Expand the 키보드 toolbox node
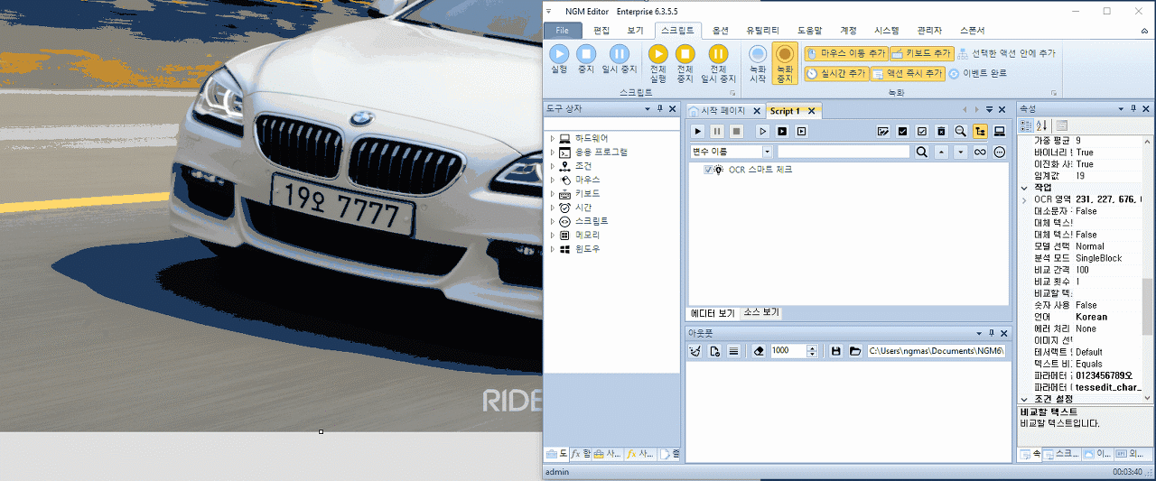Image resolution: width=1156 pixels, height=481 pixels. 552,194
